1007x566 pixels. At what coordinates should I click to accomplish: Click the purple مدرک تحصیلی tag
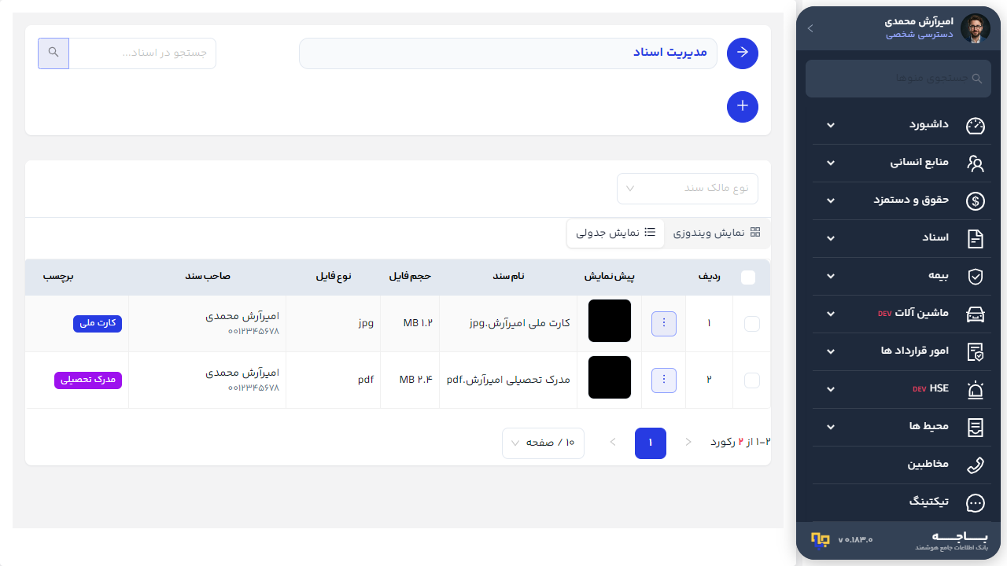coord(88,380)
